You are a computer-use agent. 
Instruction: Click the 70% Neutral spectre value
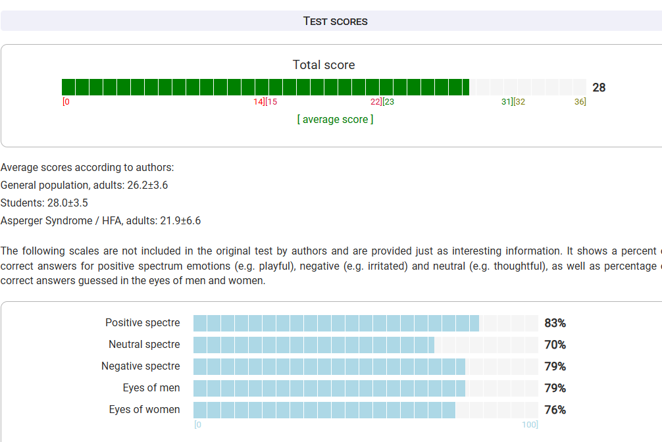click(x=555, y=345)
